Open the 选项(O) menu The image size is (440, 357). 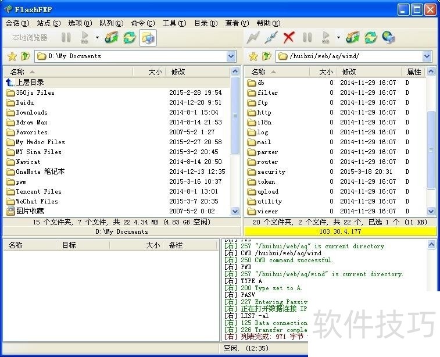80,23
